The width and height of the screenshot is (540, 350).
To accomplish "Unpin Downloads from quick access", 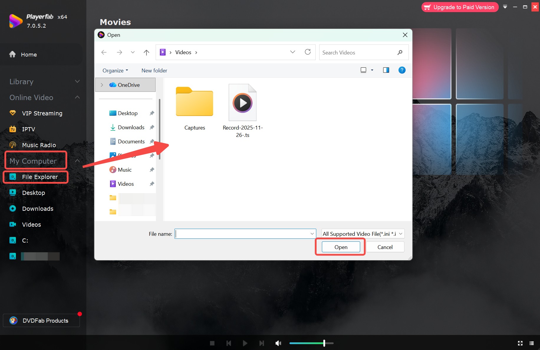I will (x=152, y=127).
